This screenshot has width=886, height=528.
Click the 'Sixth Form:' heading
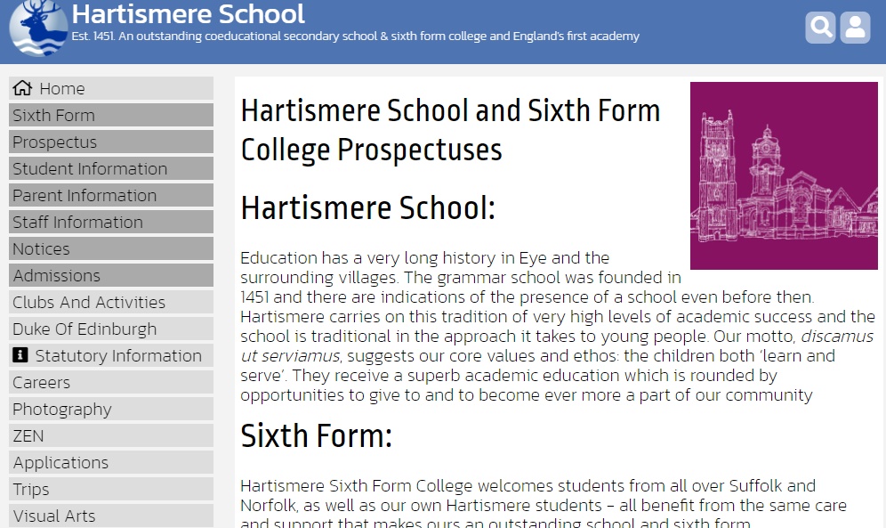316,436
